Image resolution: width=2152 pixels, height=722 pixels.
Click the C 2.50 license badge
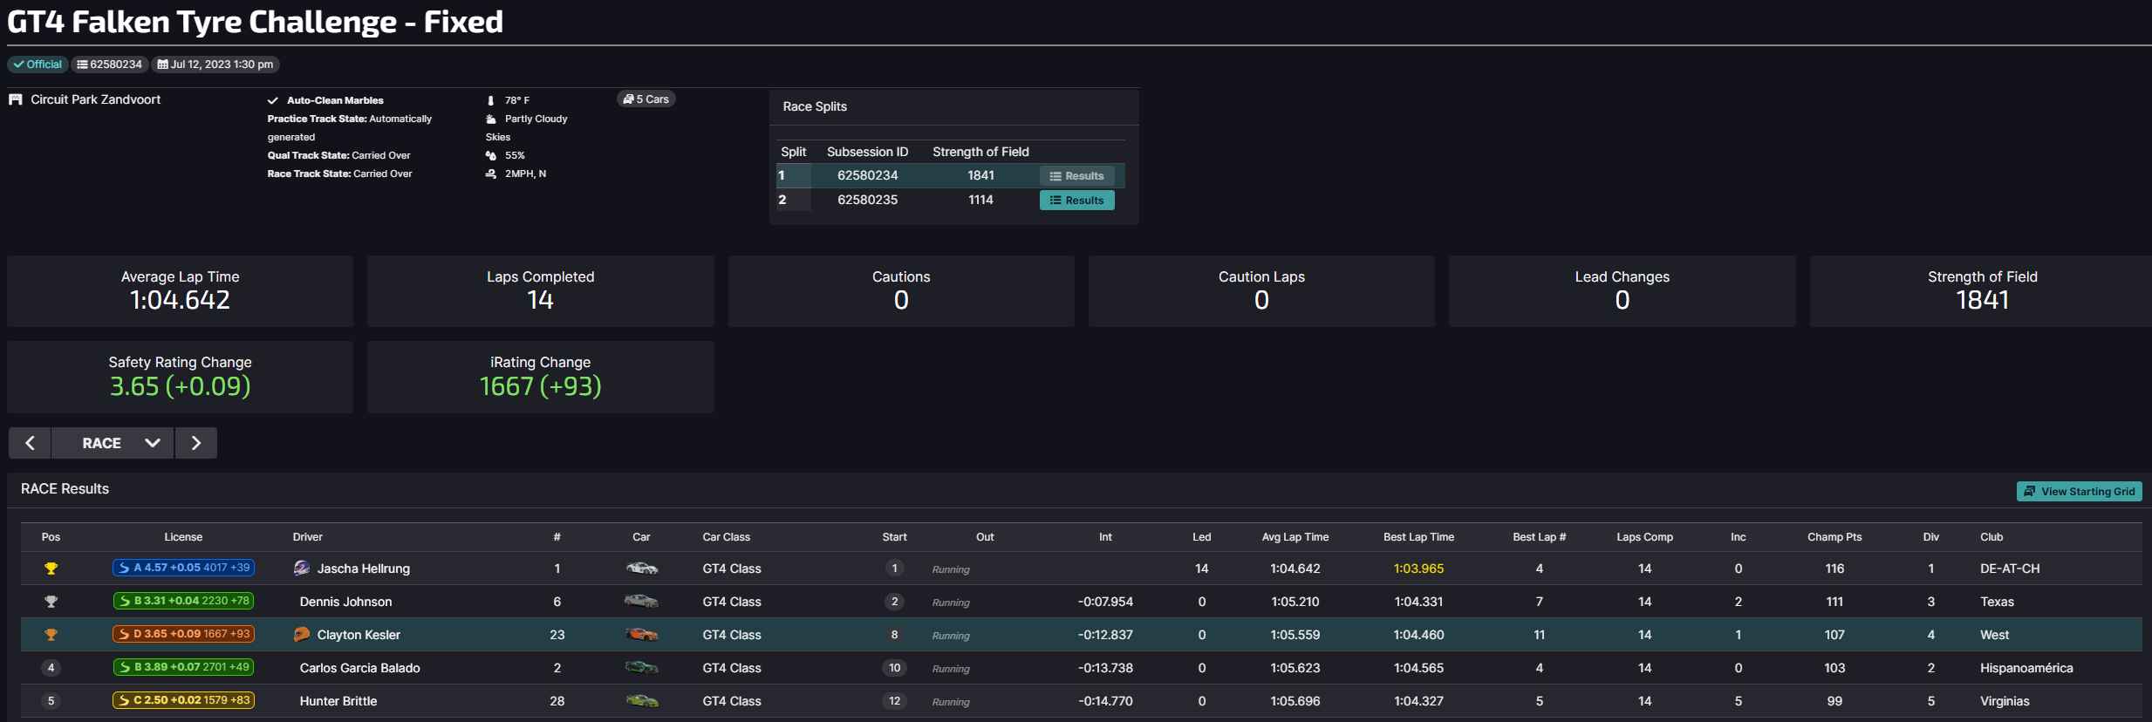click(x=183, y=700)
